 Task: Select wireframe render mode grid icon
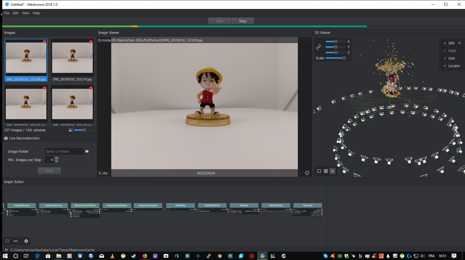coord(326,171)
